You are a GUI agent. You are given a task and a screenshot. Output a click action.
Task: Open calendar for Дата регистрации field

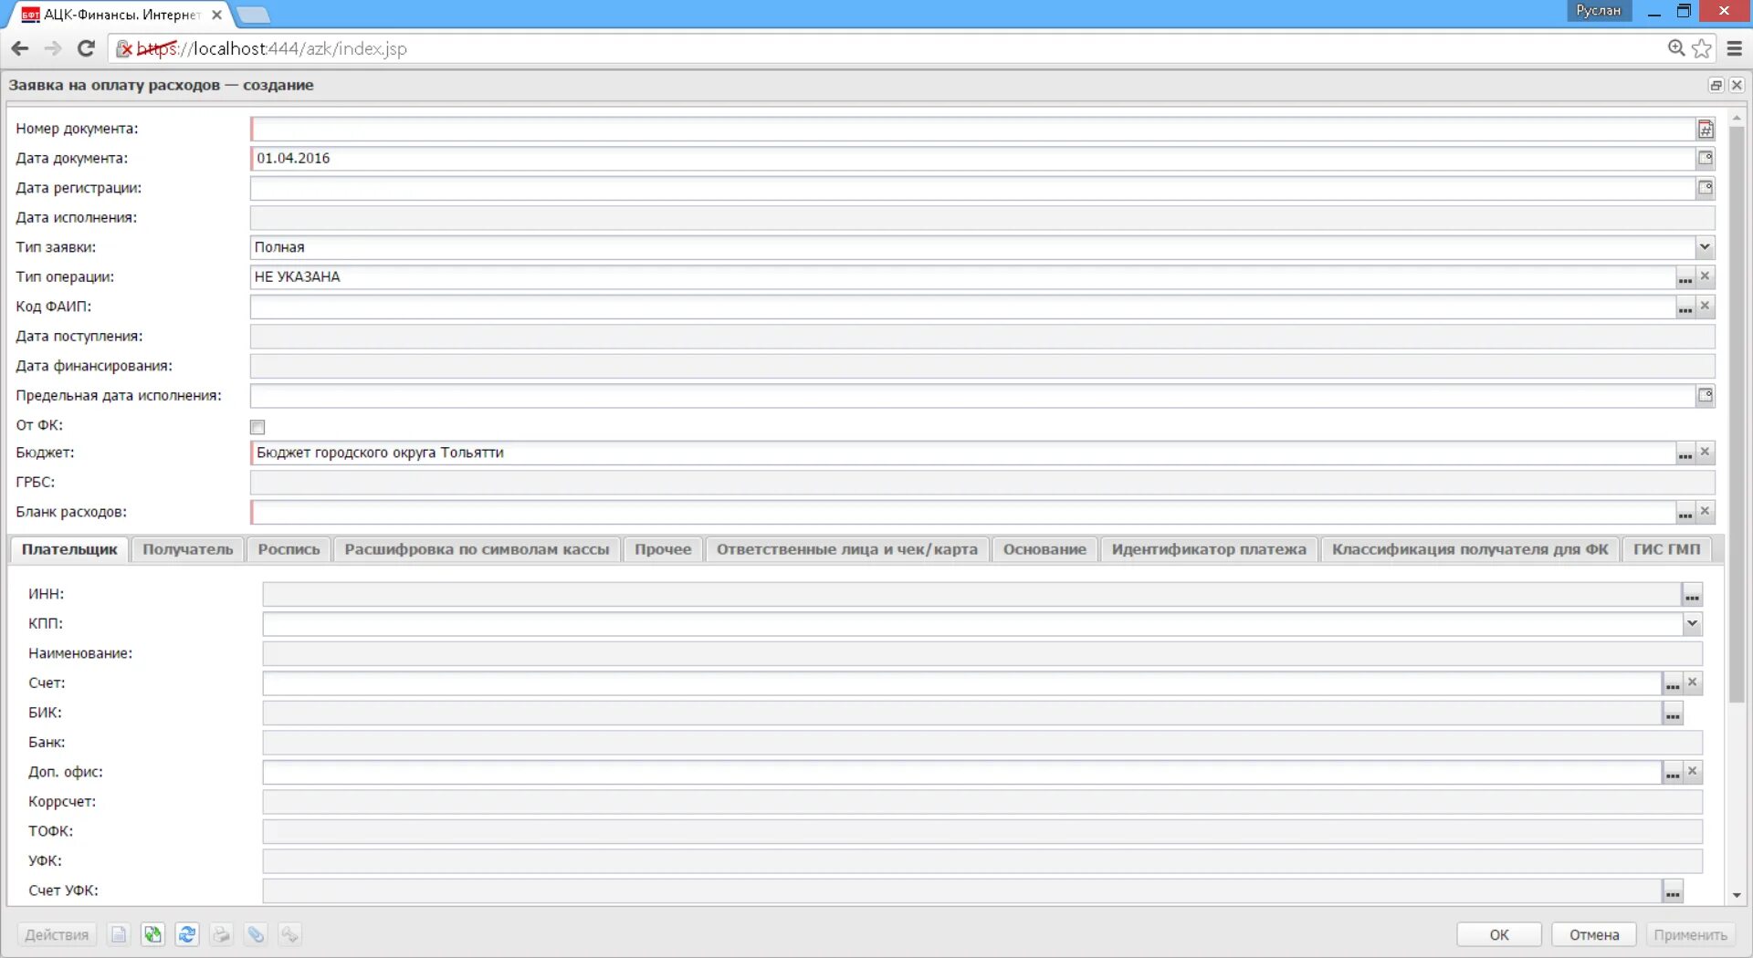(x=1705, y=188)
